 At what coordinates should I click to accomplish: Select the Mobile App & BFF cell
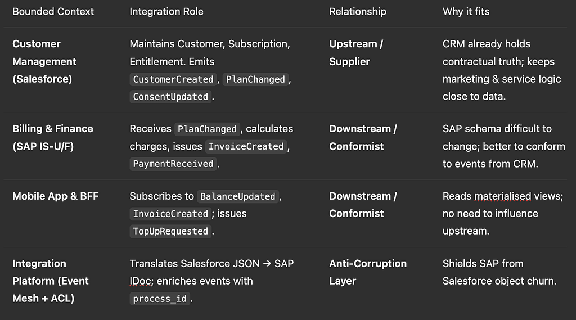click(x=55, y=196)
